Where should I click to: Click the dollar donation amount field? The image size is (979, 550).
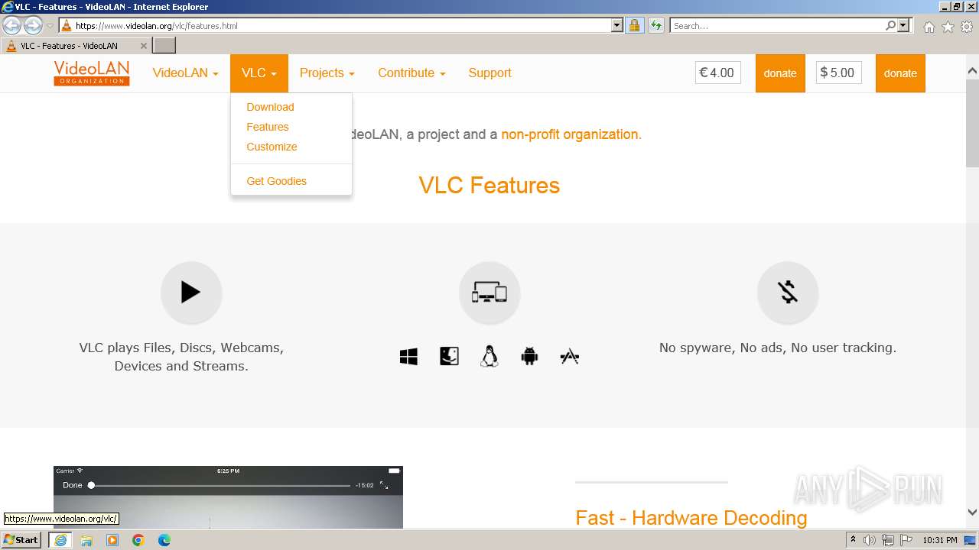click(838, 73)
